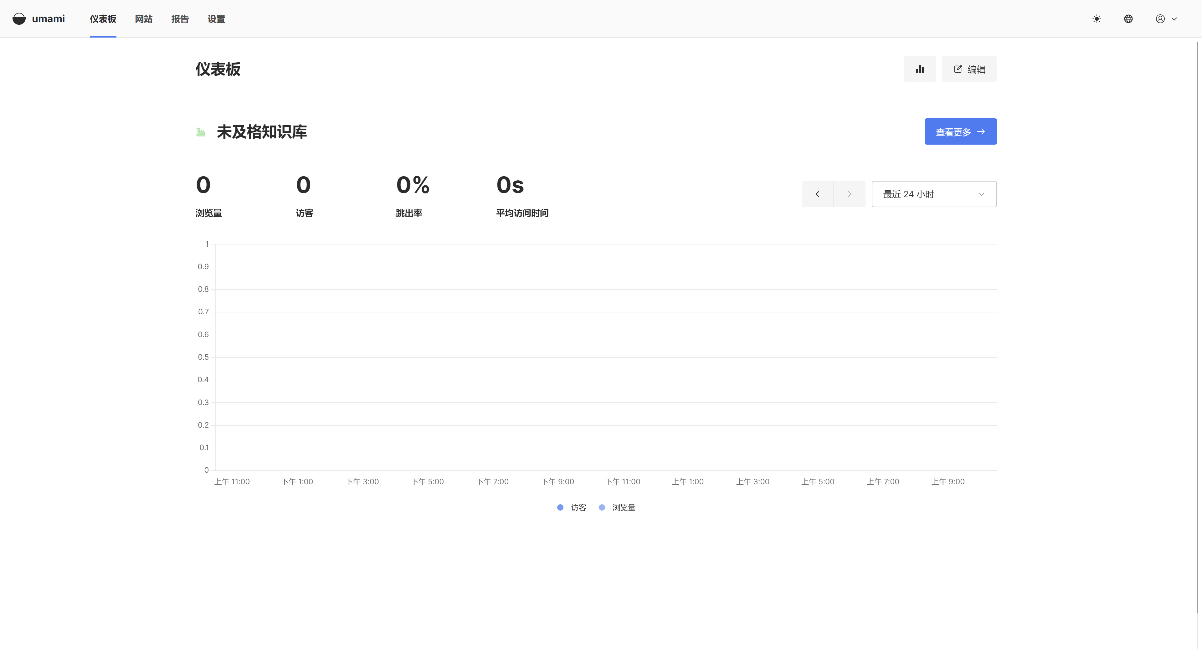Open the 网站 tab
Image resolution: width=1202 pixels, height=653 pixels.
(144, 19)
